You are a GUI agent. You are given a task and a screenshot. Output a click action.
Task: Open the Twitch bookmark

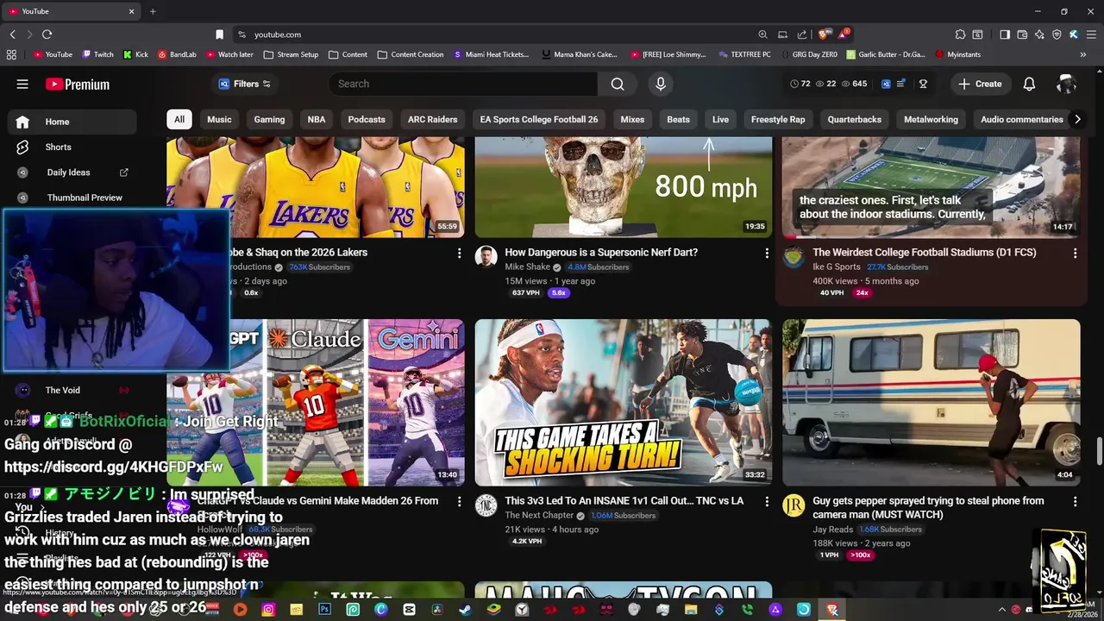coord(97,54)
